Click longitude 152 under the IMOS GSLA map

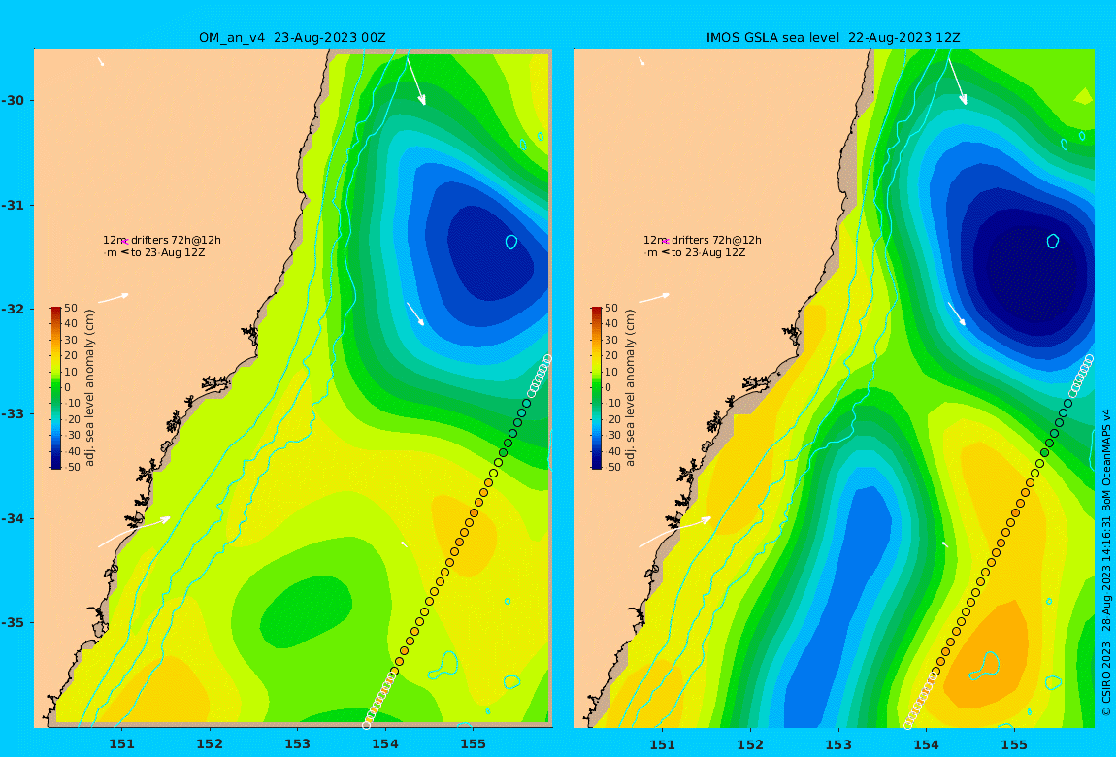click(751, 744)
